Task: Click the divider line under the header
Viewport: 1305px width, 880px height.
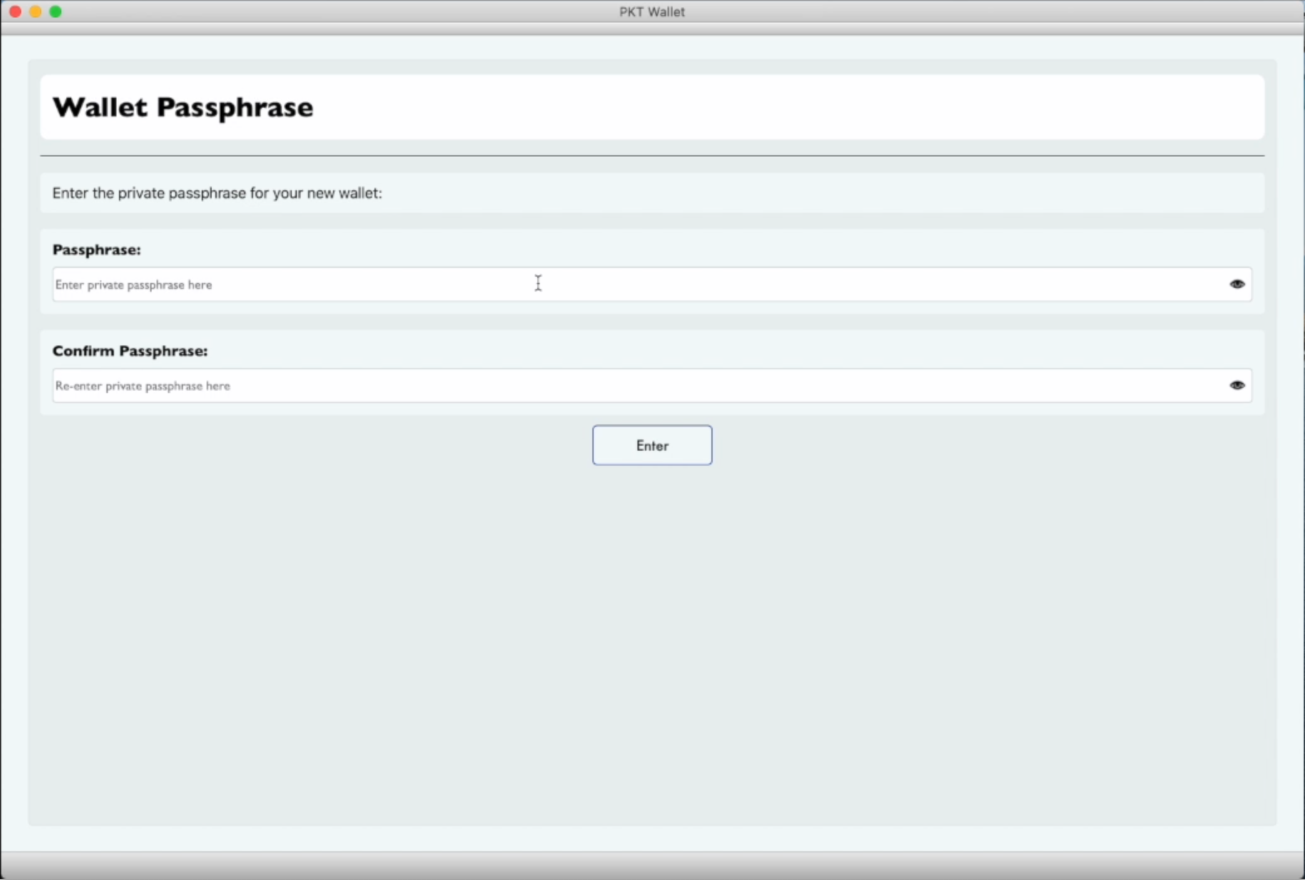Action: [x=652, y=156]
